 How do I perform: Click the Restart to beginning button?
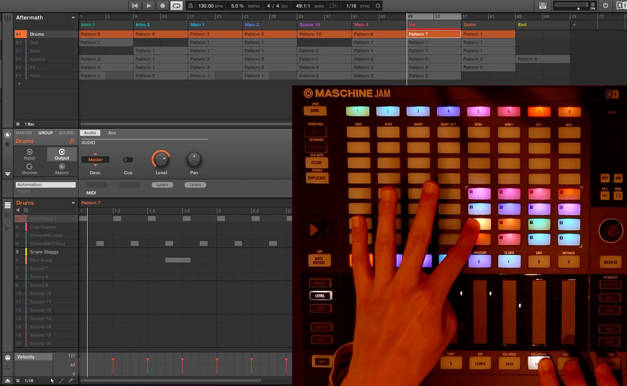click(135, 6)
